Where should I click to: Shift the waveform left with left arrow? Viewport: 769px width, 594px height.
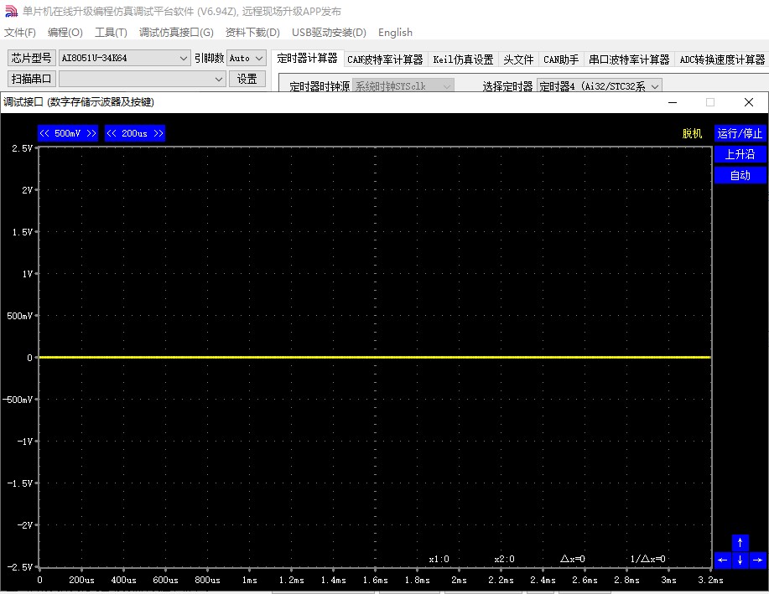(x=723, y=560)
